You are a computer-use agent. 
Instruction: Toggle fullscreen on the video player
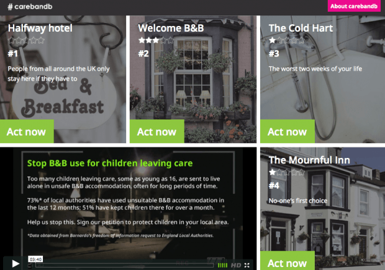tap(247, 265)
